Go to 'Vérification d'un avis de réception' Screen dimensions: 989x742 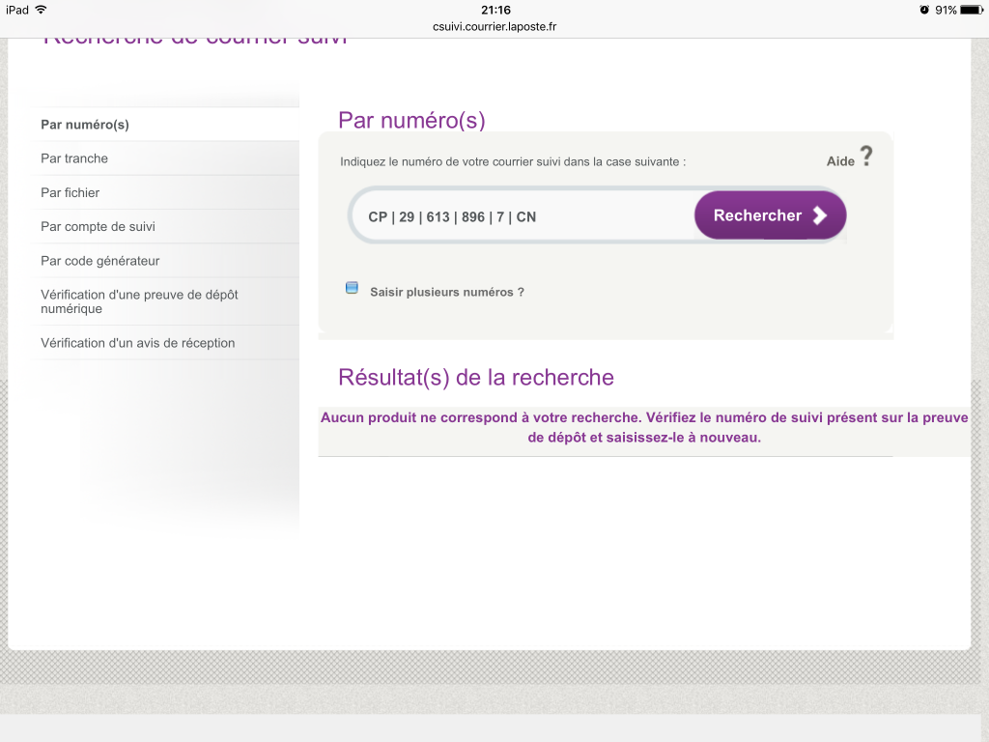[165, 343]
